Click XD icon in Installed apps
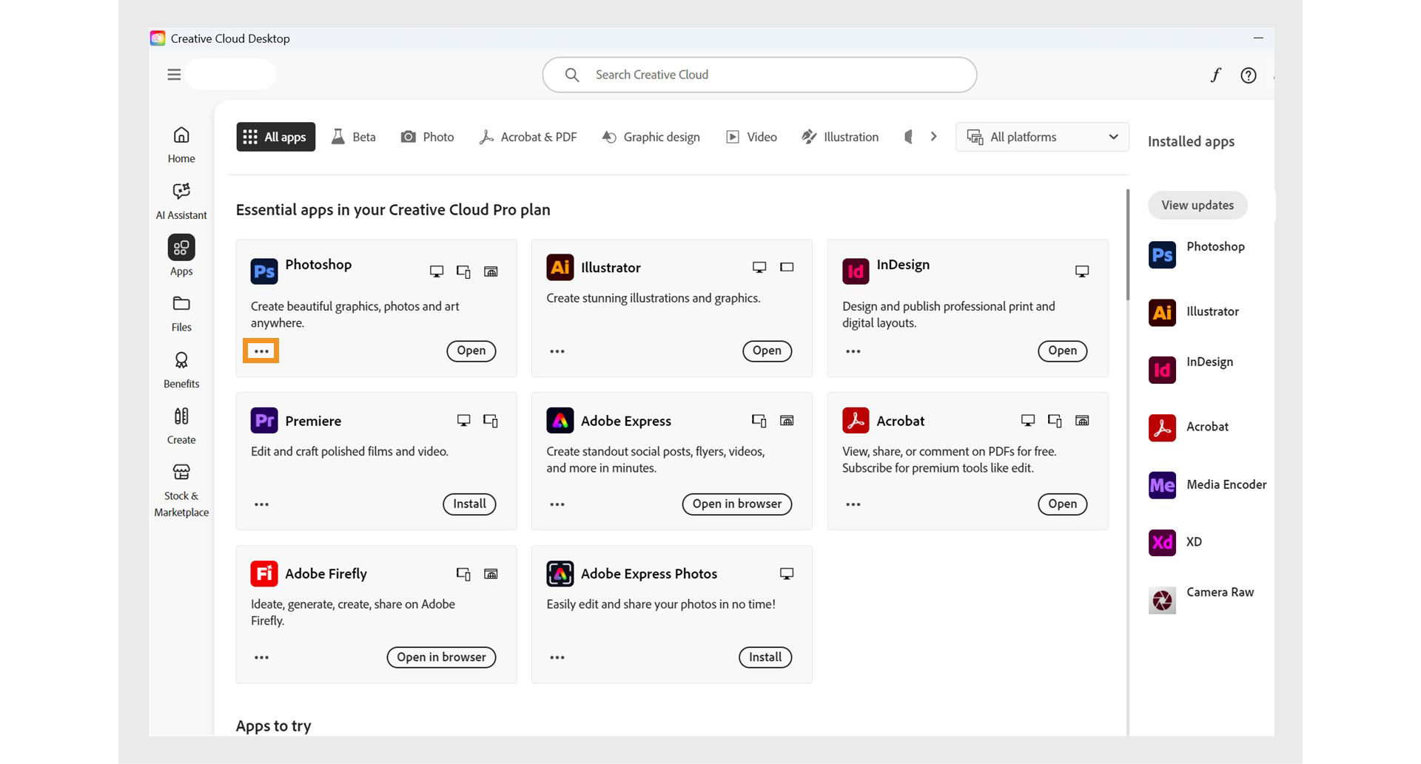Screen dimensions: 1421x764 click(1162, 542)
